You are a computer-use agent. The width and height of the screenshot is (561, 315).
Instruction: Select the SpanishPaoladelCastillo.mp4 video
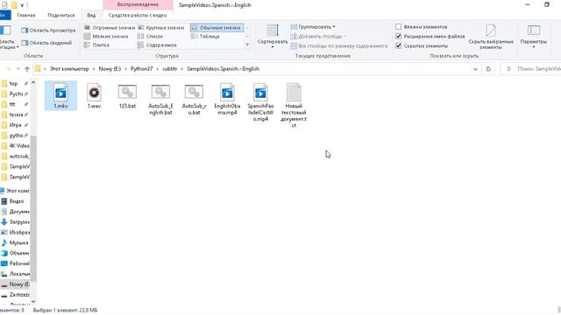[x=260, y=102]
